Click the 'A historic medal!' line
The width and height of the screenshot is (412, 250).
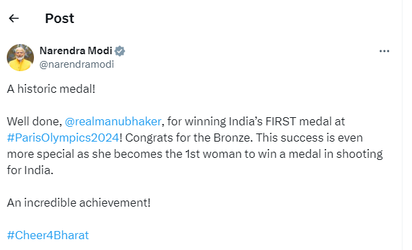(51, 89)
